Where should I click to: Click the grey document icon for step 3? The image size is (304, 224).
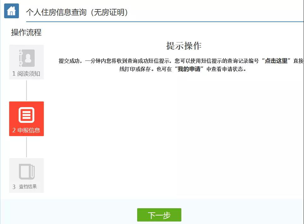pyautogui.click(x=27, y=172)
